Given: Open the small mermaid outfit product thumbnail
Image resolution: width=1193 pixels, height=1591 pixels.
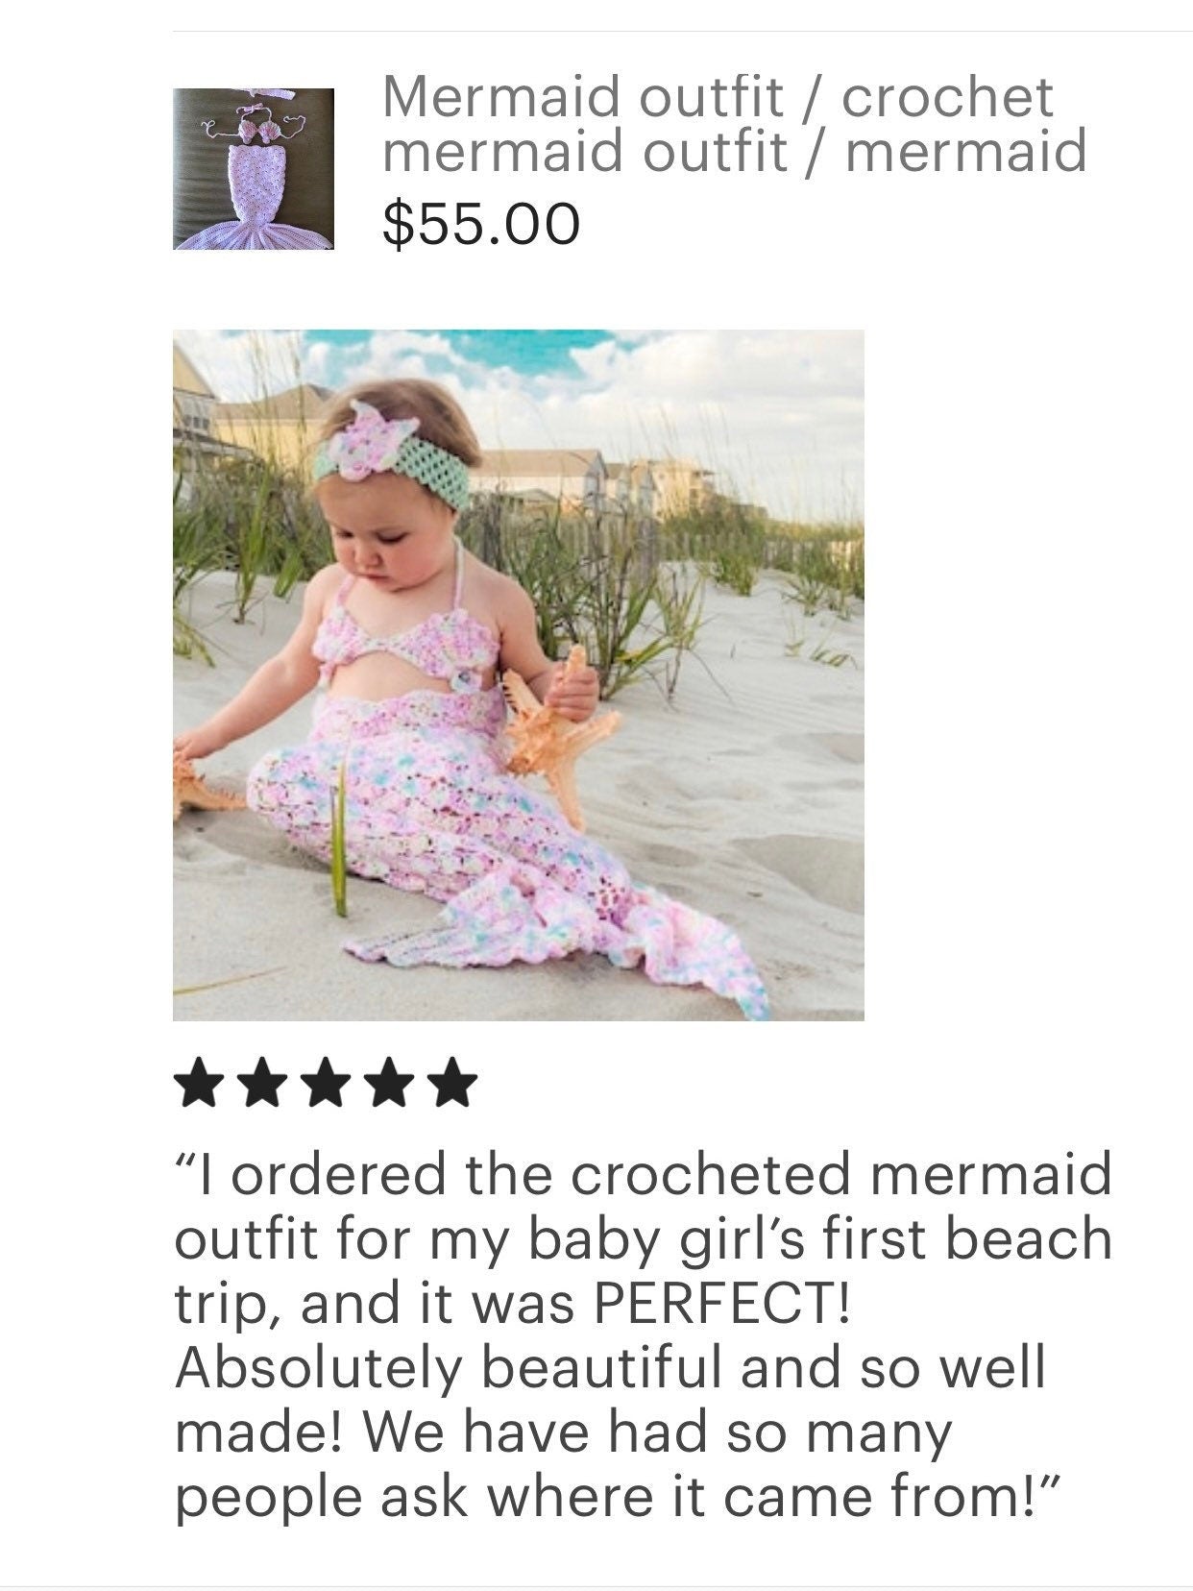Looking at the screenshot, I should point(254,169).
